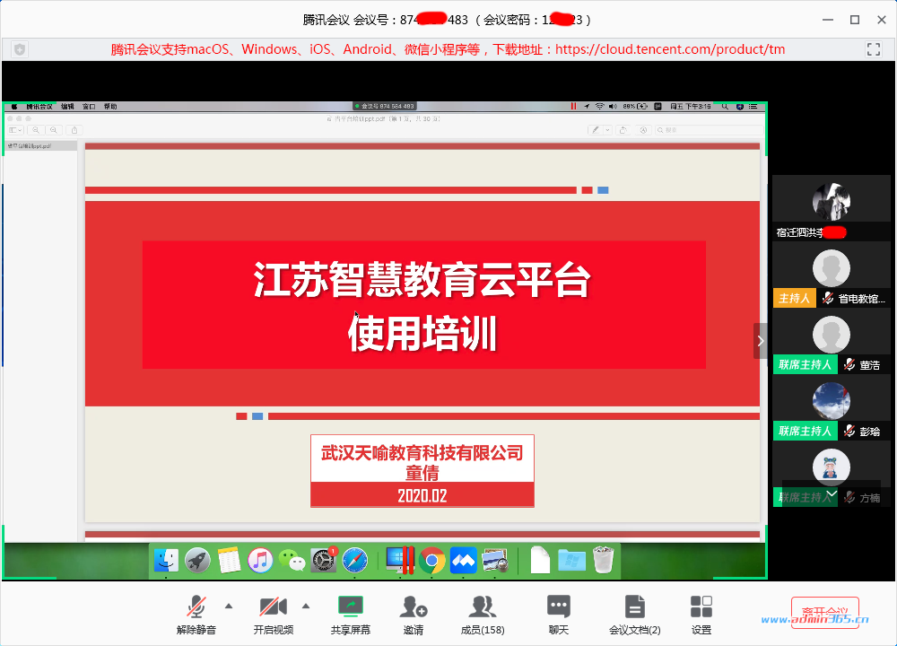
Task: Click muted mic icon beside 省电教馆
Action: (827, 298)
